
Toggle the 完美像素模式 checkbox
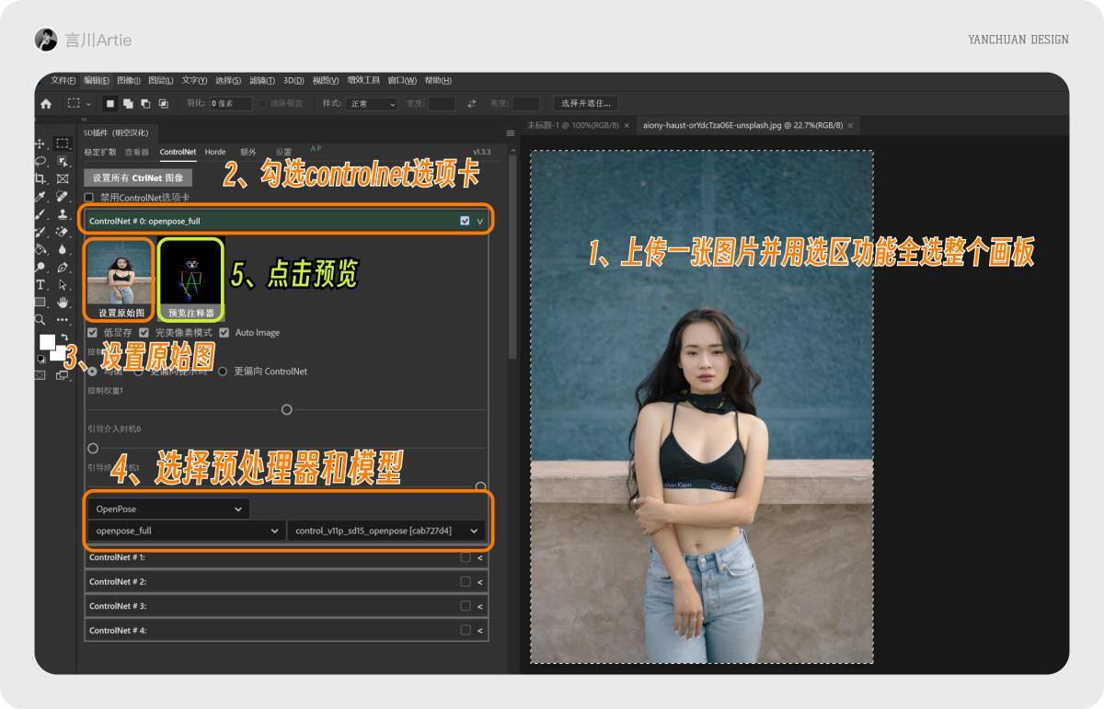click(x=144, y=332)
